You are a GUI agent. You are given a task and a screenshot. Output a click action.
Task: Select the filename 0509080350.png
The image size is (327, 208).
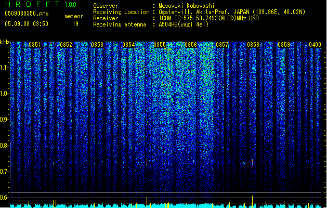(27, 14)
